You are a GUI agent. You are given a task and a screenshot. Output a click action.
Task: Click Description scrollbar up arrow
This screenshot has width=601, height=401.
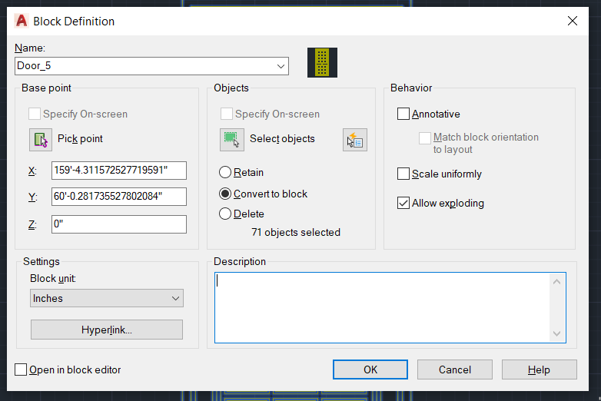pos(557,282)
